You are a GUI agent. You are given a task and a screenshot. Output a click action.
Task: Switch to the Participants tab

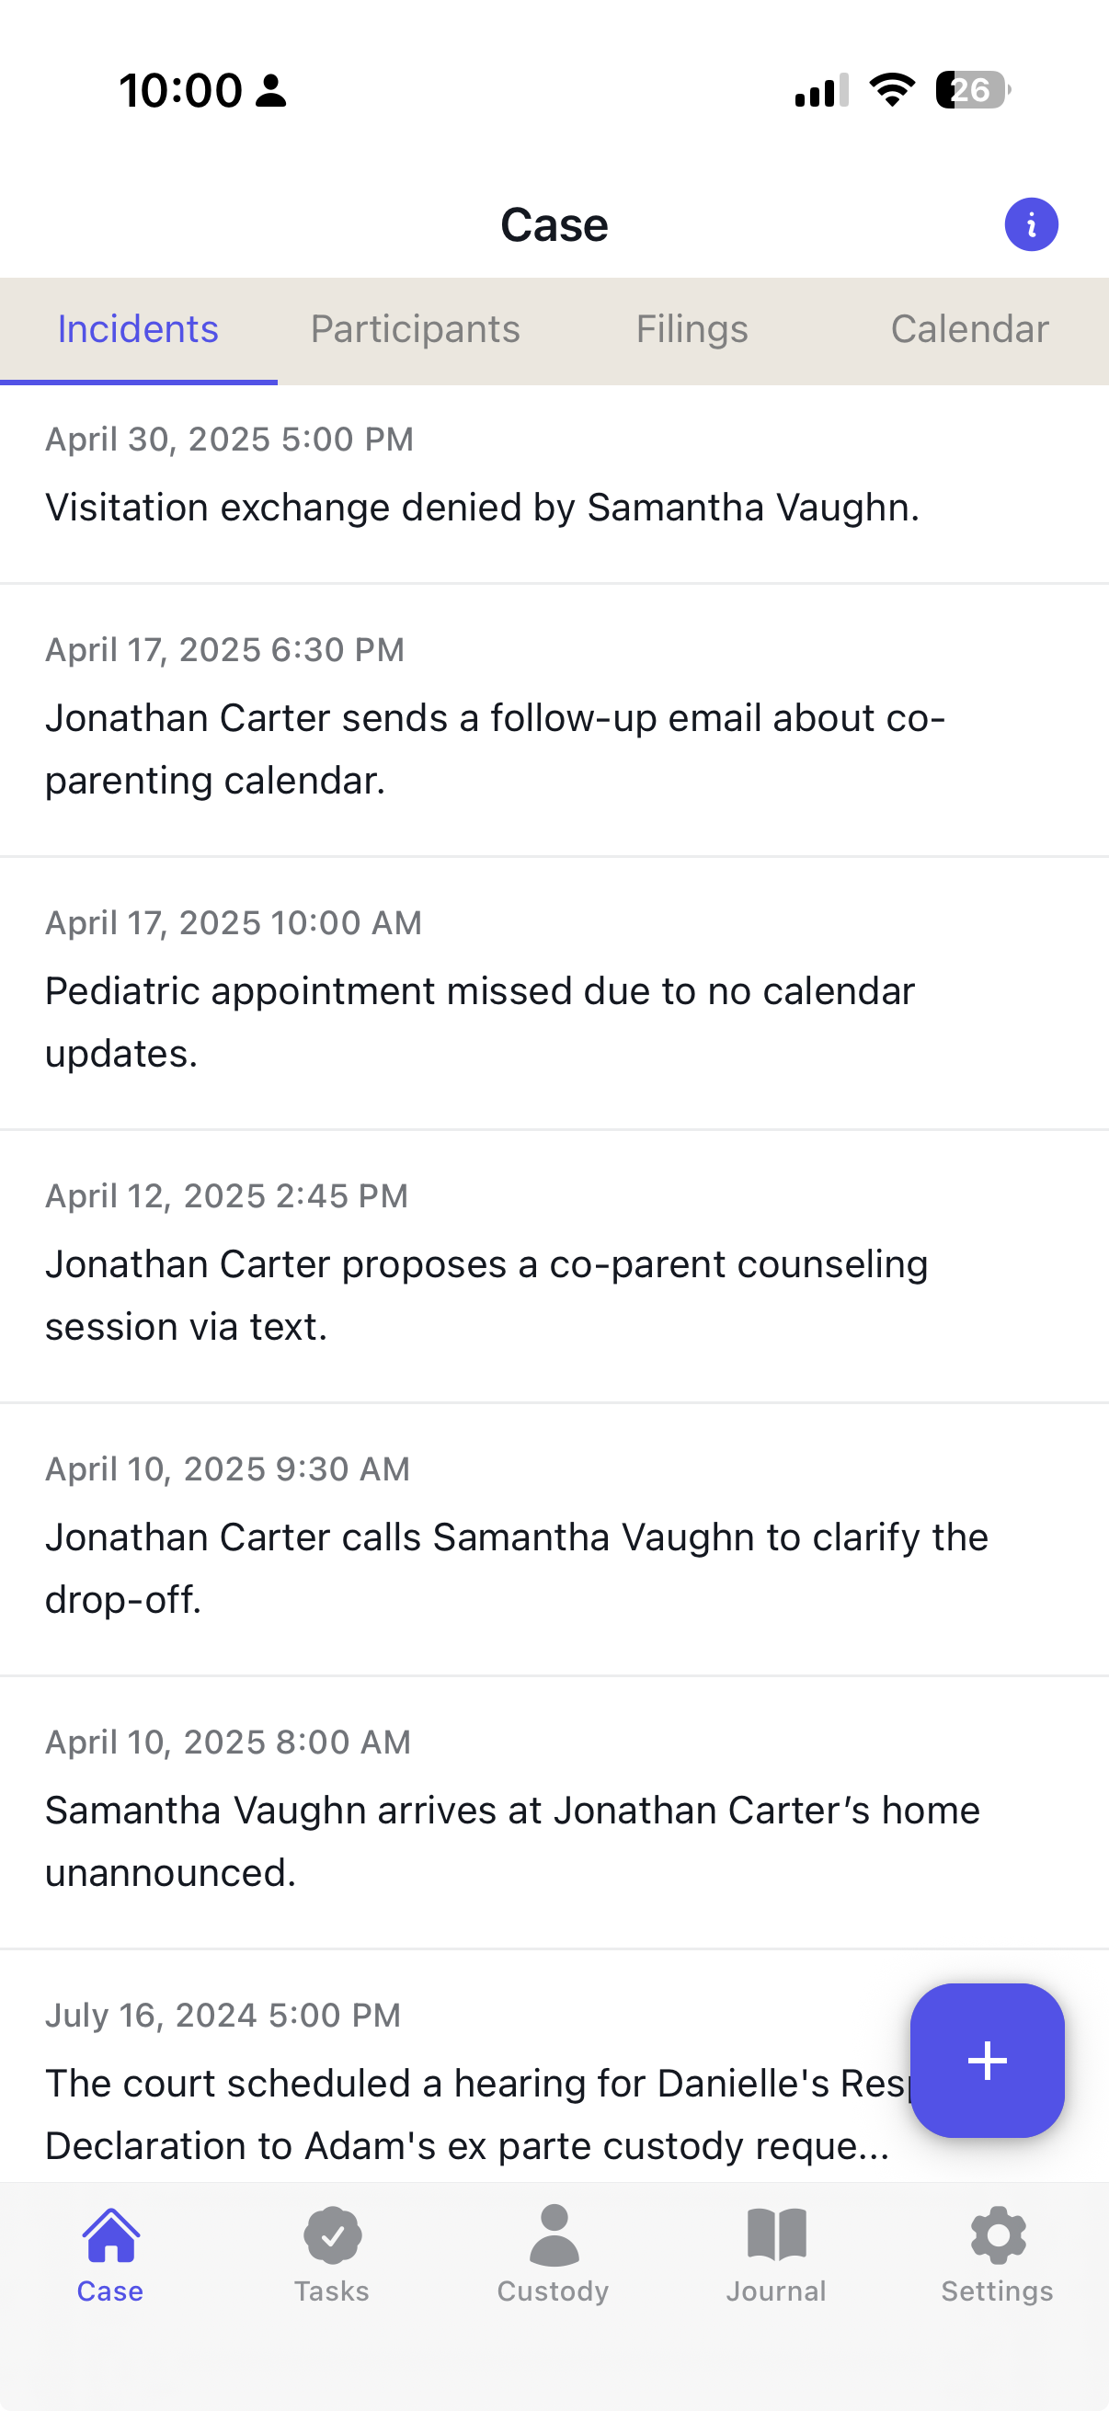click(415, 328)
